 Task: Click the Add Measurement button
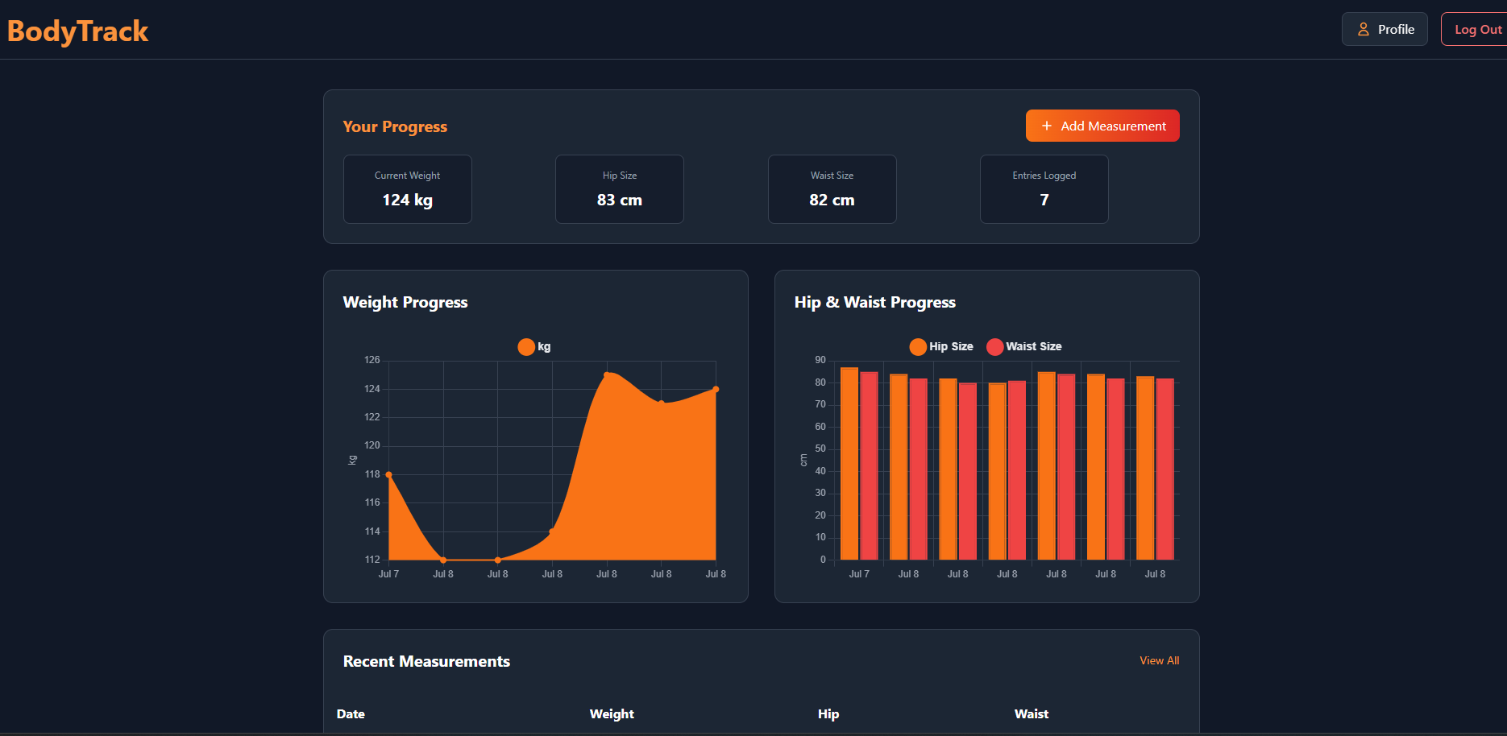coord(1102,126)
